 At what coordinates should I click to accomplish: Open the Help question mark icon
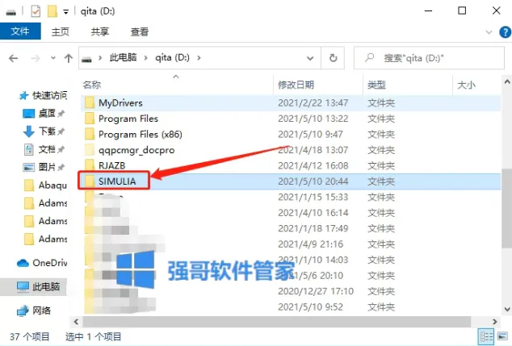[x=506, y=32]
